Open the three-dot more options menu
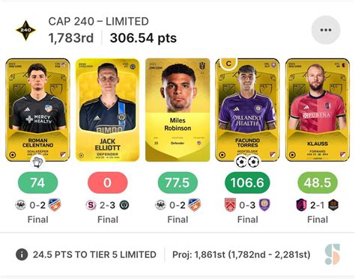Image resolution: width=355 pixels, height=279 pixels. coord(326,30)
